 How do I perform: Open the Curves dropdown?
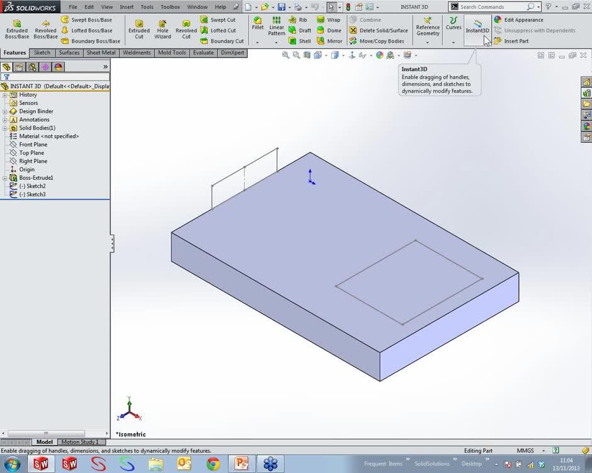[453, 29]
